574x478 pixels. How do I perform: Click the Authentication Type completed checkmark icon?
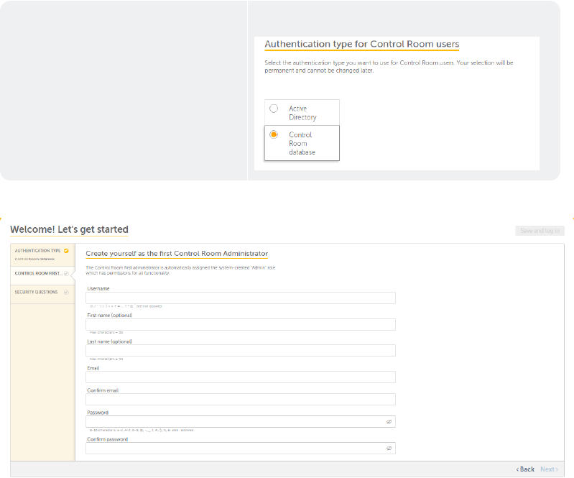tap(67, 251)
